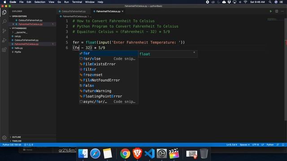Select the Python 3.8.1 64-bit interpreter
287x161 pixels.
pos(12,145)
